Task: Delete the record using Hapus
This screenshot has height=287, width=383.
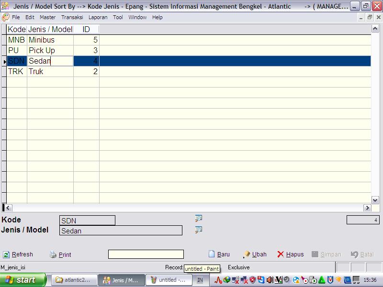Action: tap(291, 254)
